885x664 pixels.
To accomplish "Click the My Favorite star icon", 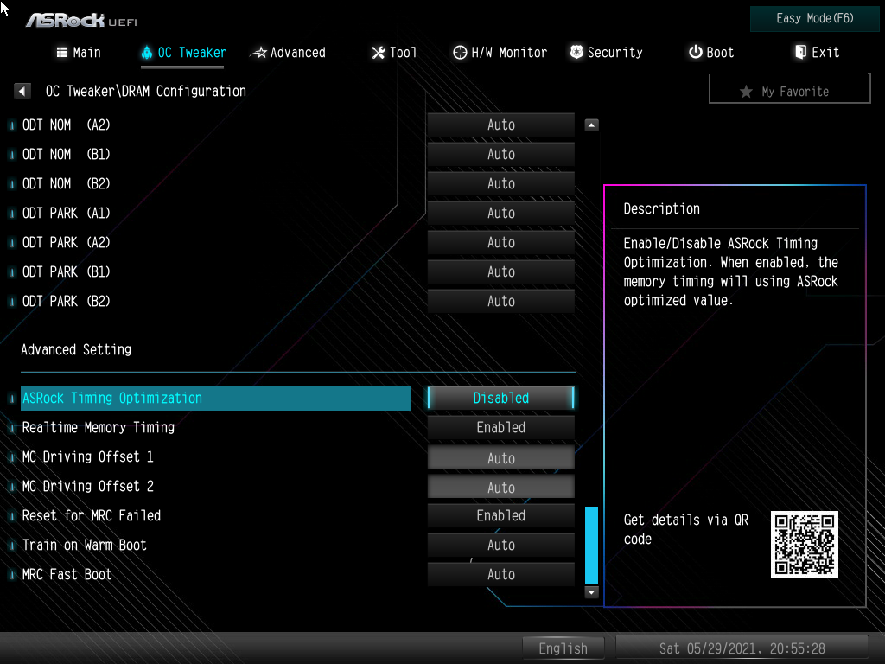I will (746, 89).
